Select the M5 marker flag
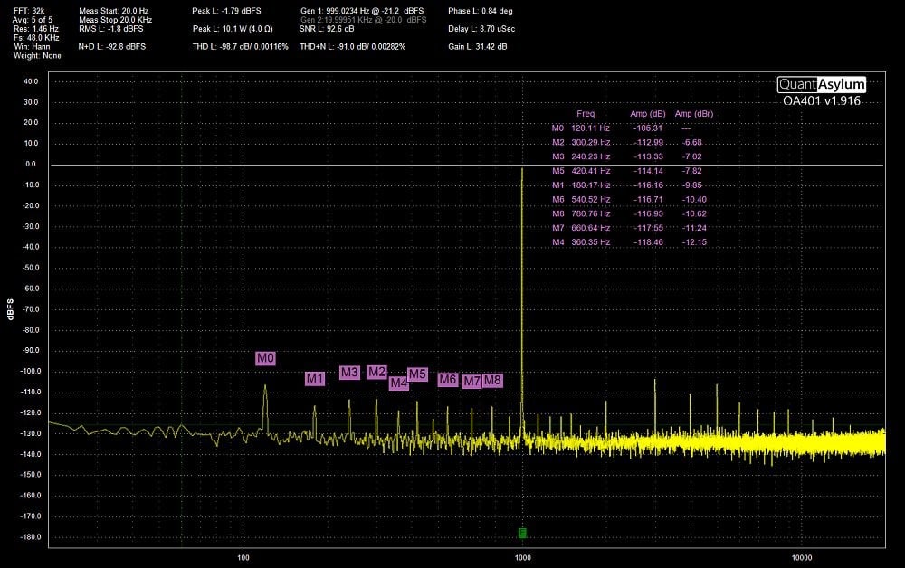The image size is (905, 568). coord(417,374)
